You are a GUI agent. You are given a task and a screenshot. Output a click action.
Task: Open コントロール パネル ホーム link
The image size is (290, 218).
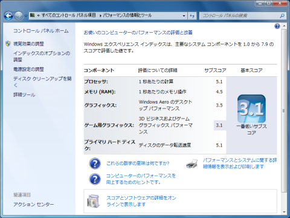[x=41, y=31]
